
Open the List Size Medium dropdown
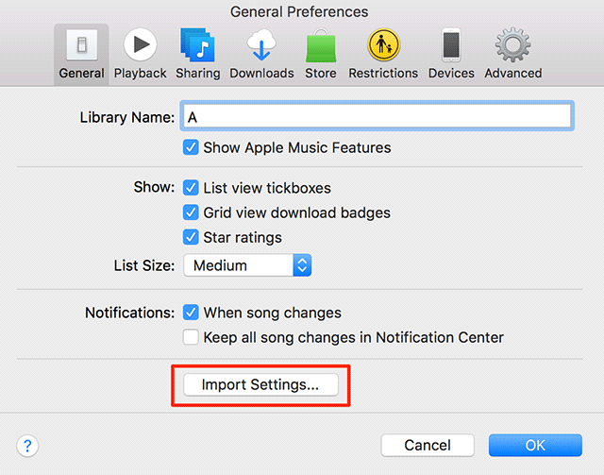(247, 265)
